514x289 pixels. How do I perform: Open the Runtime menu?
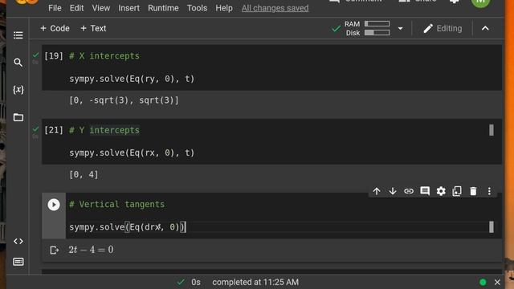click(163, 8)
